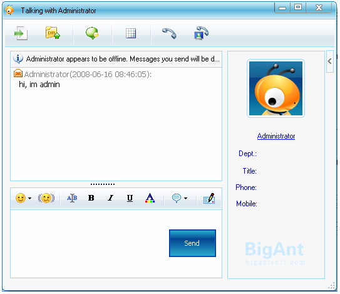Open the font selection AB icon
340x294 pixels.
pyautogui.click(x=72, y=198)
